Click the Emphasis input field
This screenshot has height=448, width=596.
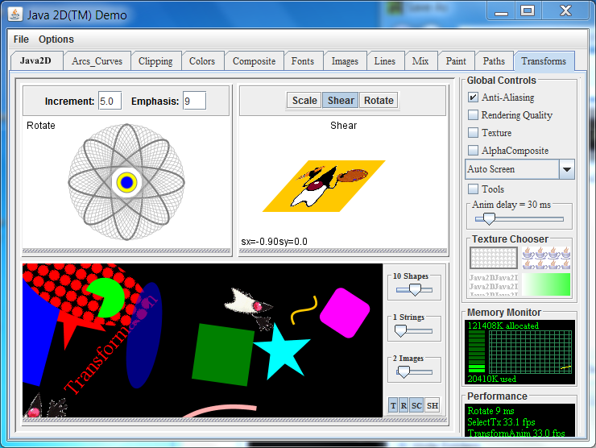click(x=194, y=101)
